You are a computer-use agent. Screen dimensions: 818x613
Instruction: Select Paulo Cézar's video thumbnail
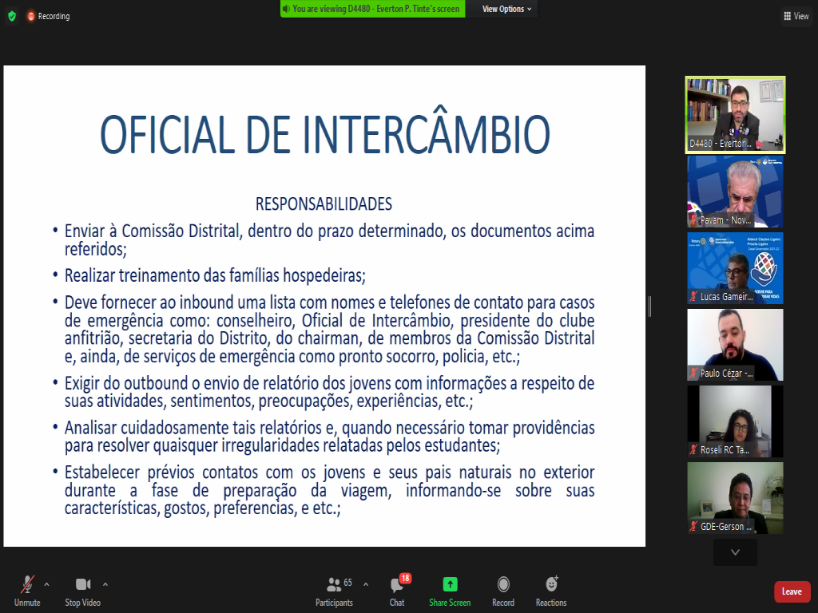(x=735, y=344)
